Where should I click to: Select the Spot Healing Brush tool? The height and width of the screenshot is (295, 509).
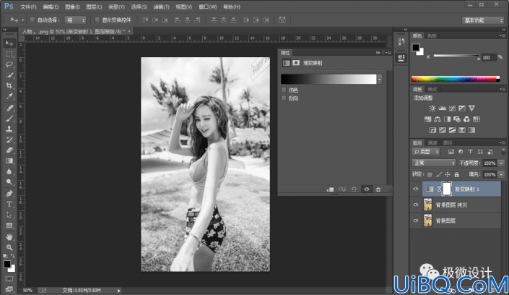pos(9,108)
